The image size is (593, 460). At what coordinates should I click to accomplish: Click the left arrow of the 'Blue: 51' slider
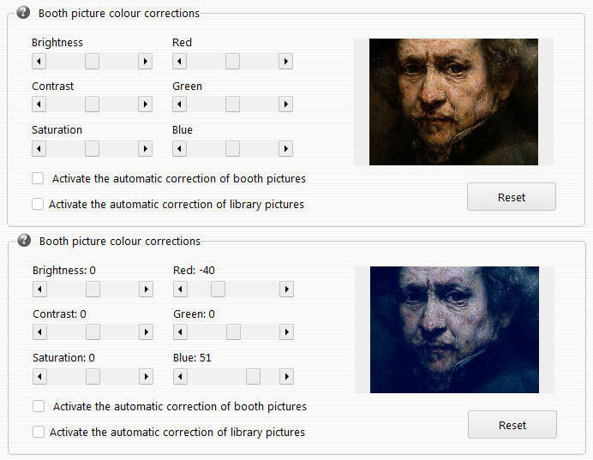180,376
